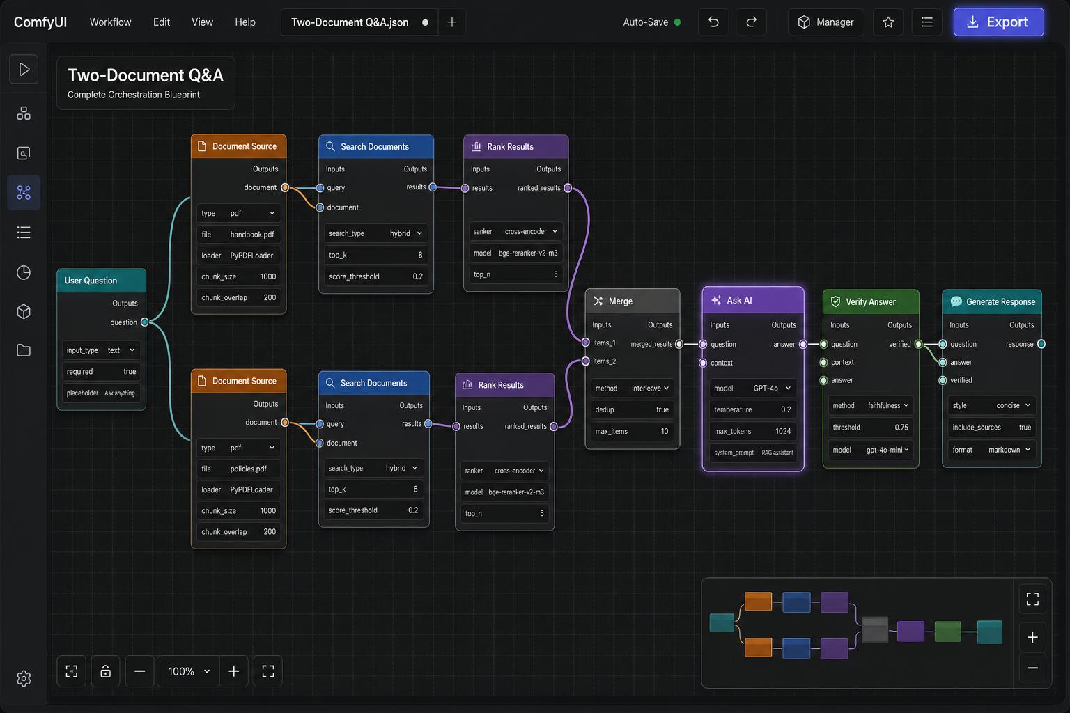Image resolution: width=1070 pixels, height=713 pixels.
Task: Zoom out with the bottom toolbar minus
Action: 140,671
